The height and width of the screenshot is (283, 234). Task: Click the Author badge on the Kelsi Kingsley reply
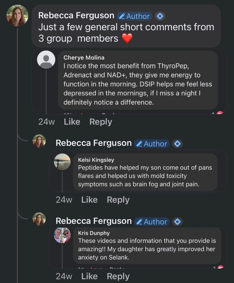pyautogui.click(x=152, y=144)
